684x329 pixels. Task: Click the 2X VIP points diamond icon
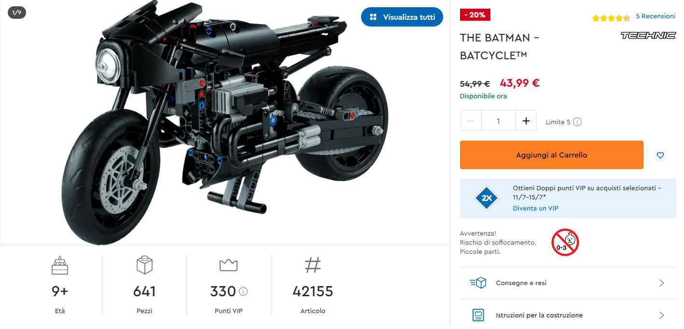(486, 198)
